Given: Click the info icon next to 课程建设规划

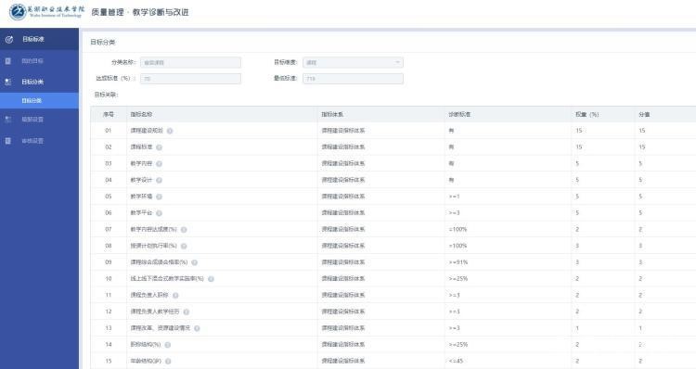Looking at the screenshot, I should tap(170, 131).
